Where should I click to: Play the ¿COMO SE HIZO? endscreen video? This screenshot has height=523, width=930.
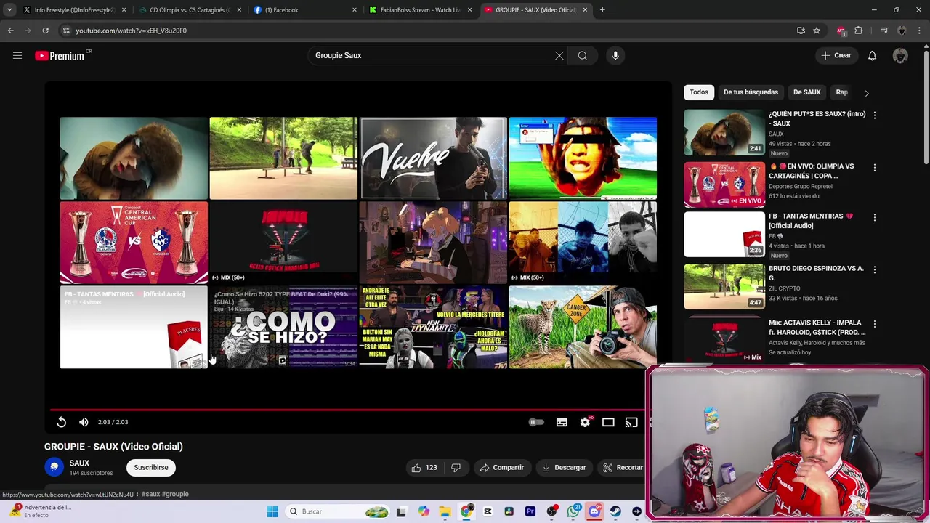(283, 327)
